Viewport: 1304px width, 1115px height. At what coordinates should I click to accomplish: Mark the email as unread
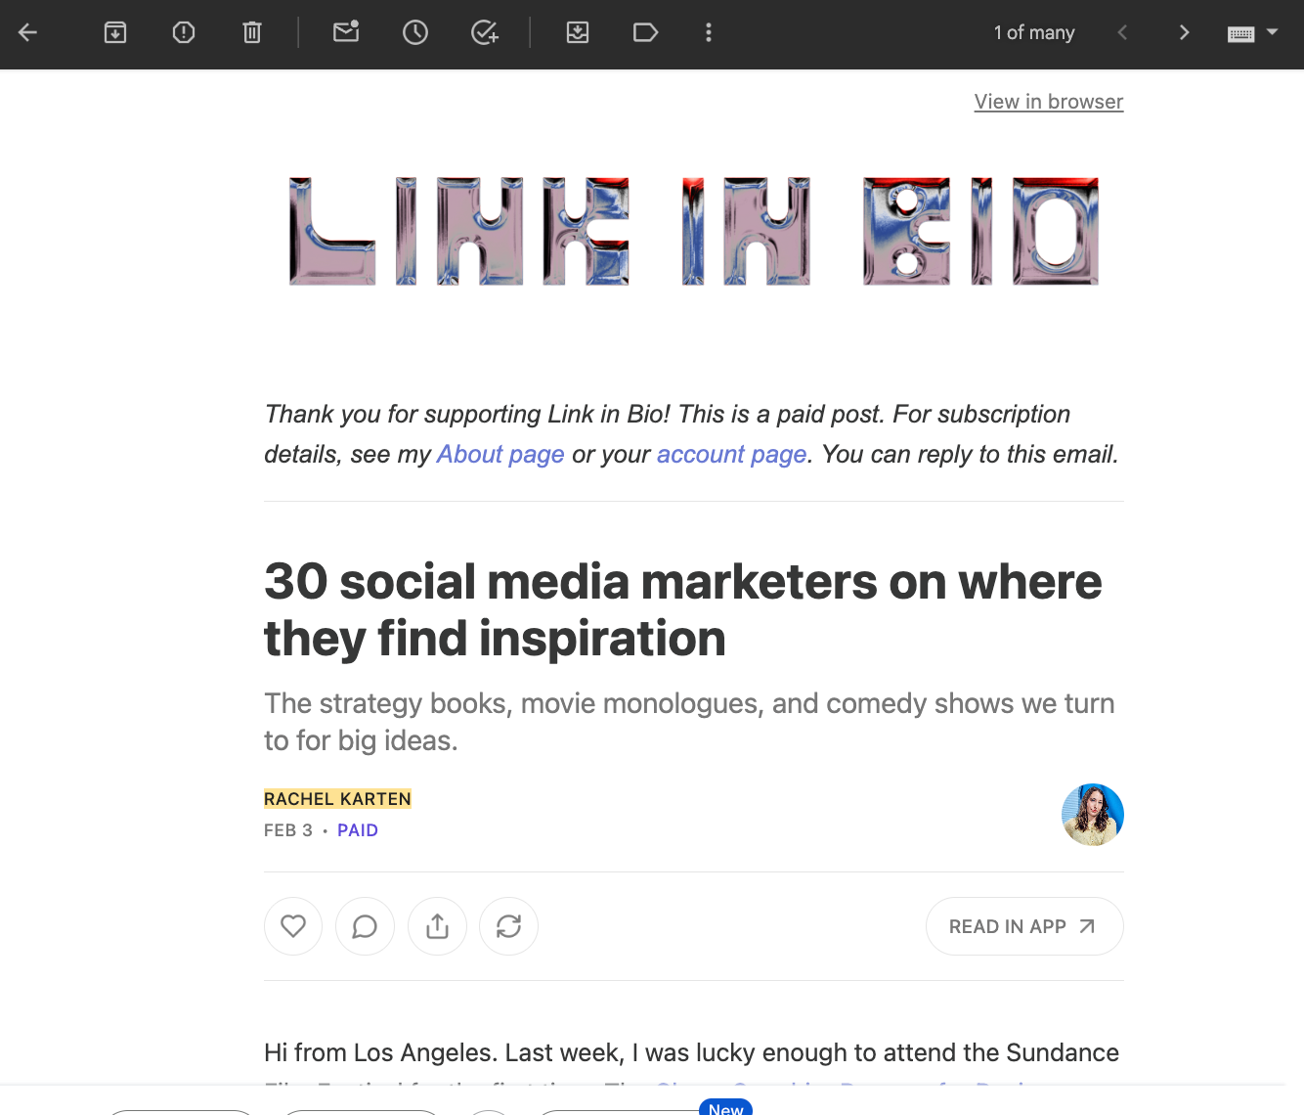tap(346, 32)
